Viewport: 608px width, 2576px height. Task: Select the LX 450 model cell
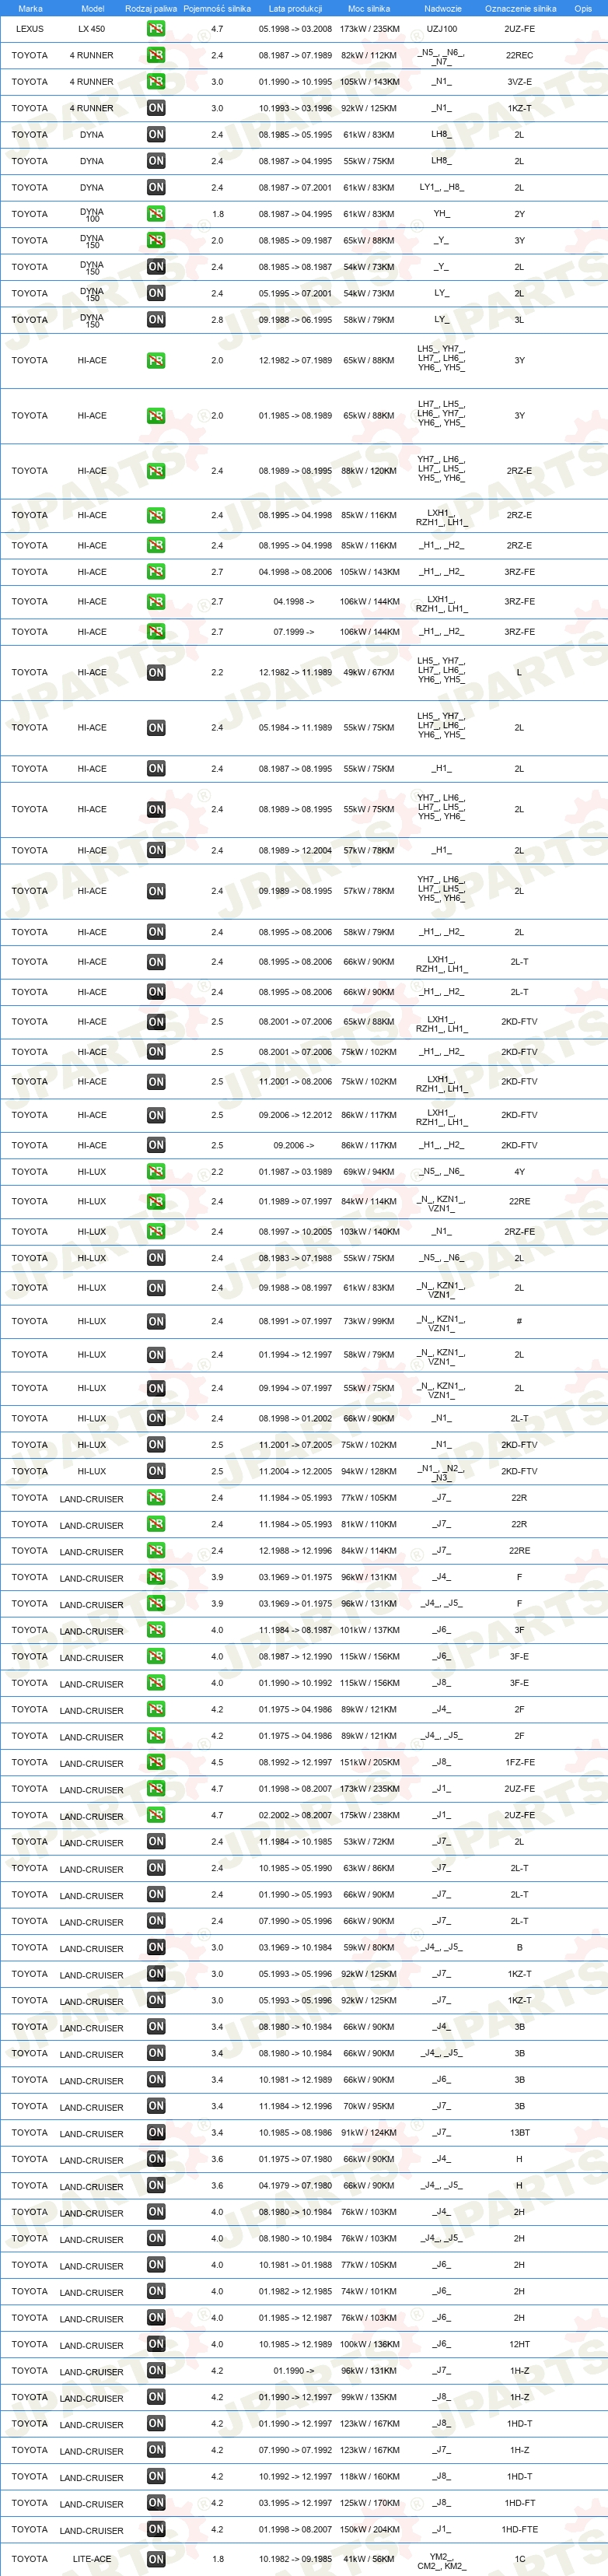[x=92, y=29]
